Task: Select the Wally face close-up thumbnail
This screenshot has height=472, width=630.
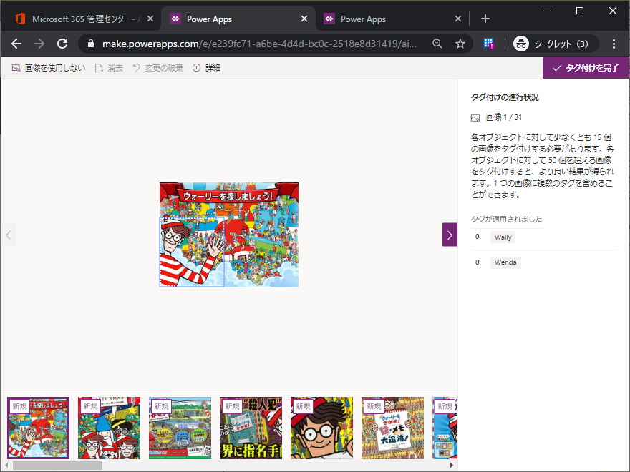Action: coord(322,428)
